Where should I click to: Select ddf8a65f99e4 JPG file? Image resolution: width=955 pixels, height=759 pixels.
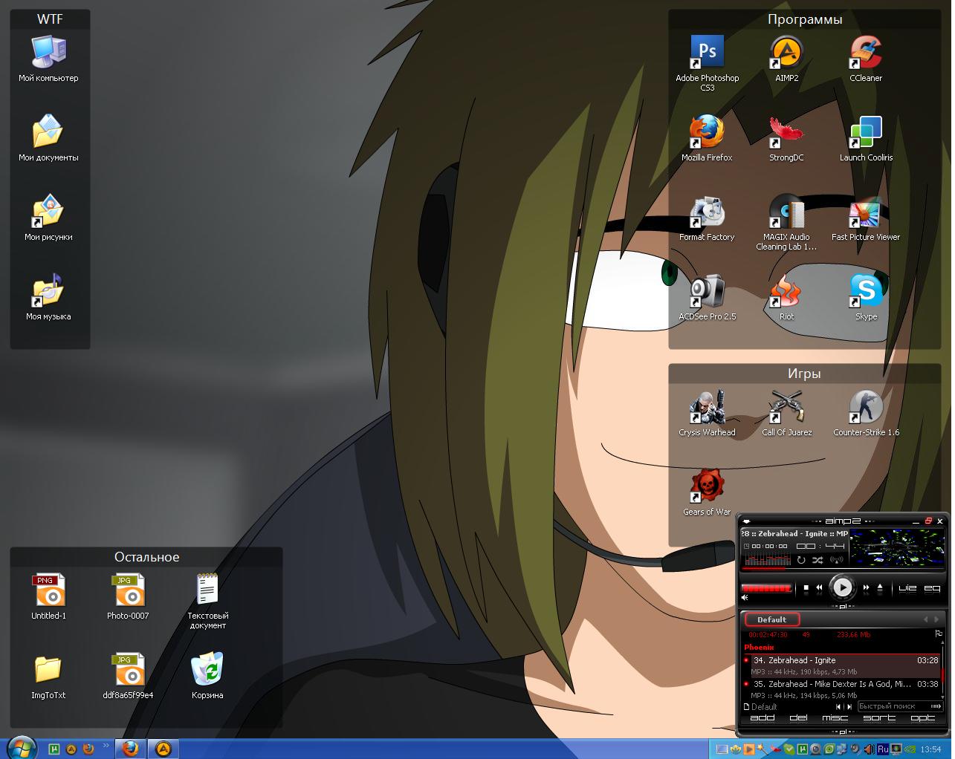pyautogui.click(x=128, y=676)
